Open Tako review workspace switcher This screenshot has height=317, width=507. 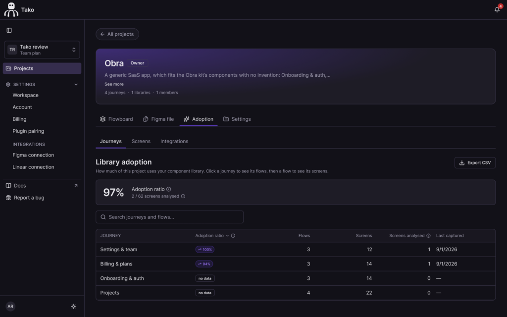(42, 50)
